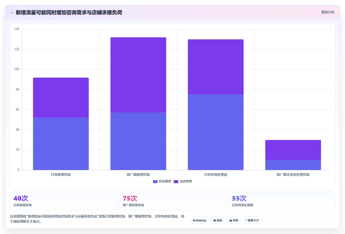Click the 55次 stat card value
Image resolution: width=345 pixels, height=234 pixels.
tap(239, 198)
